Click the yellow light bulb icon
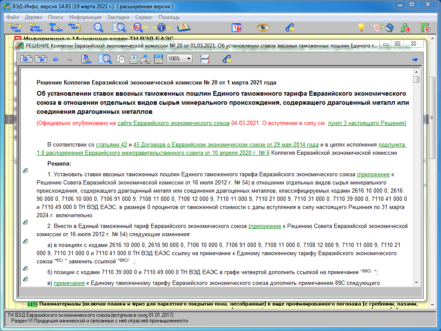 (x=361, y=28)
